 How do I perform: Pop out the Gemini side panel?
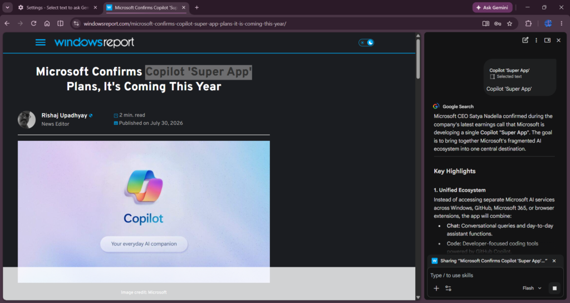pos(547,40)
